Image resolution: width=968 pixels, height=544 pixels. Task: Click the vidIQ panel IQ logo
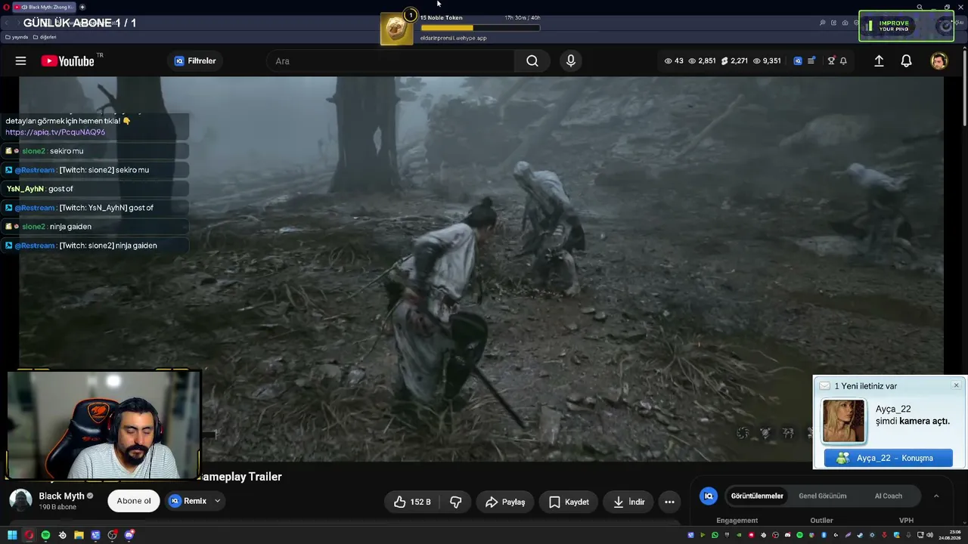(709, 496)
